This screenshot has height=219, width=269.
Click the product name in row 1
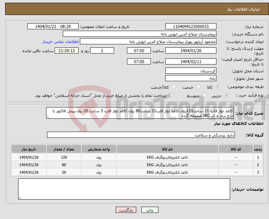click(x=167, y=157)
